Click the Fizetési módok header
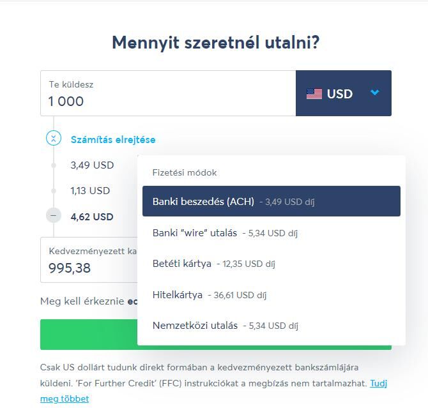428x408 pixels. click(x=185, y=172)
